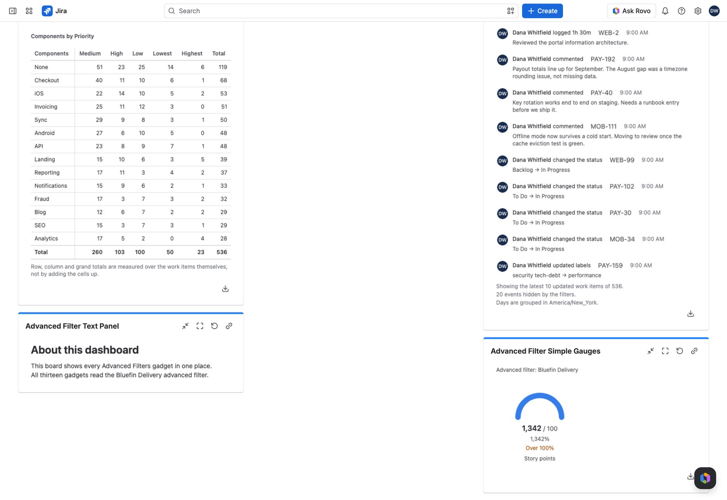Open the notifications bell
The image size is (727, 500).
tap(665, 11)
